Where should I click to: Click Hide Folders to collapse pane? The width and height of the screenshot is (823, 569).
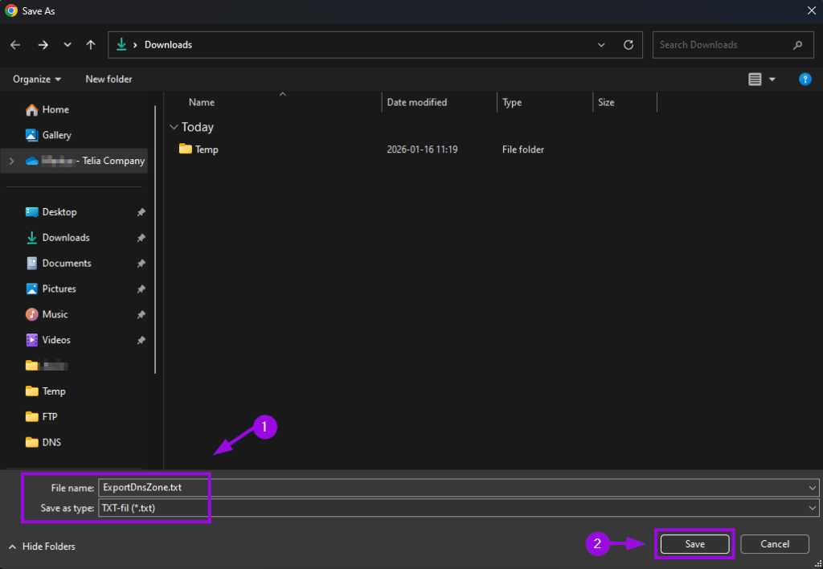(42, 546)
